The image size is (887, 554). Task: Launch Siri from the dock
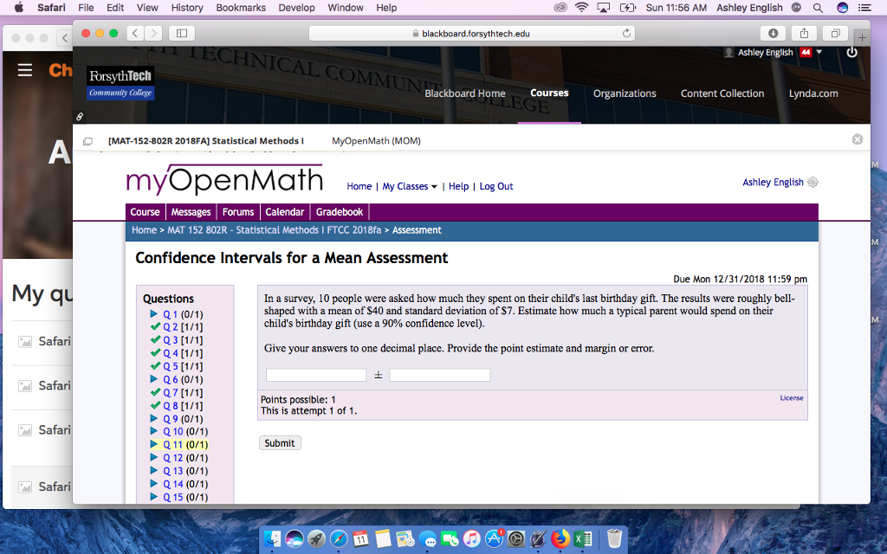click(x=295, y=538)
